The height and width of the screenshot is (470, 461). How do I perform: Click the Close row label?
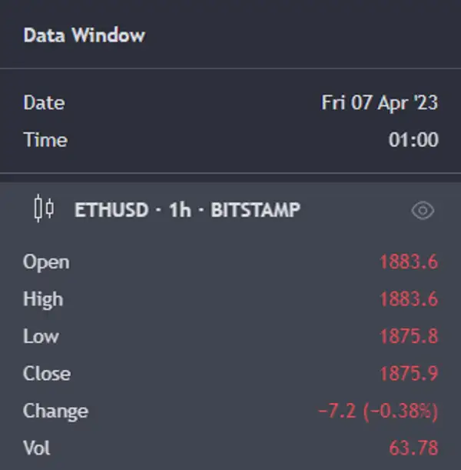[x=47, y=374]
